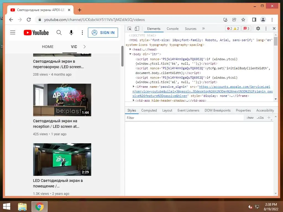Follow accounts.google.com ServiceLogin link
Screen dimensions: 283x212
[202, 91]
